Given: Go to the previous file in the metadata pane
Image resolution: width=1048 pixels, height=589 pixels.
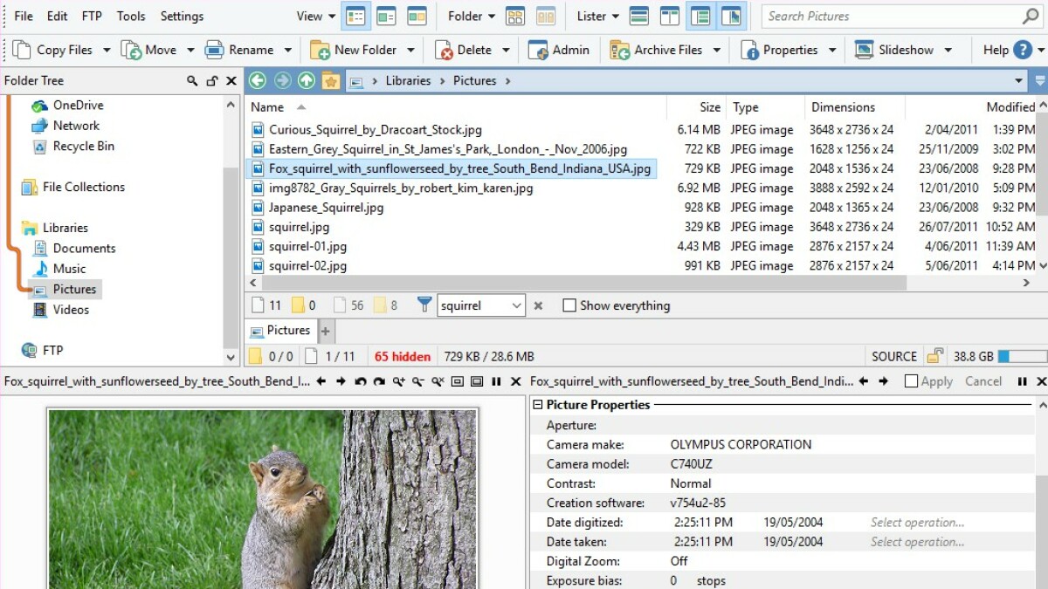Looking at the screenshot, I should (x=864, y=381).
